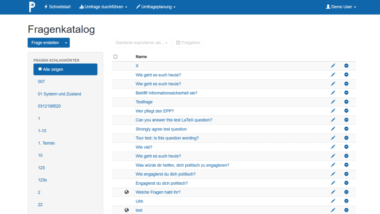Edit the question "Testfrage" using its pencil icon
380x214 pixels.
(333, 101)
